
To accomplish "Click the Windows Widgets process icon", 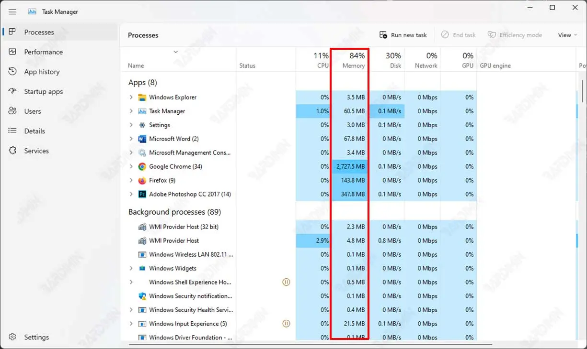I will pos(142,269).
